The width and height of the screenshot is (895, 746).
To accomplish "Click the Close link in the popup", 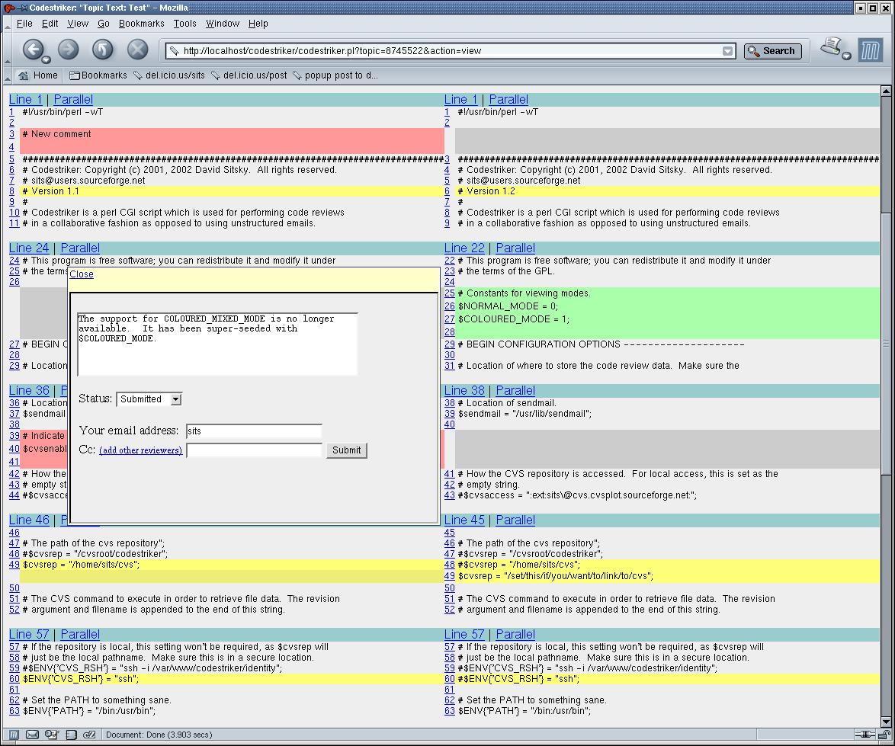I will pyautogui.click(x=82, y=274).
